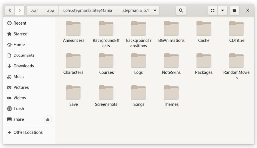Navigate to com.stepmania.StepMania path segment

[88, 10]
